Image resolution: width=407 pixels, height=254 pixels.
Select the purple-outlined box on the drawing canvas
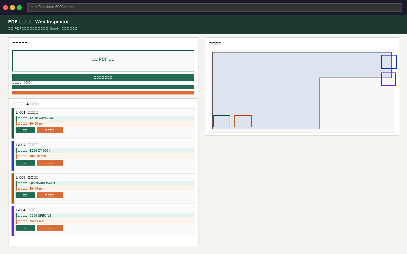tap(388, 79)
